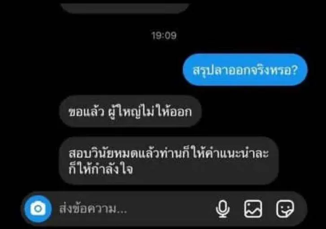326x229 pixels.
Task: Select the message starting with สอบวินัยหมดแล้ว
Action: [169, 160]
